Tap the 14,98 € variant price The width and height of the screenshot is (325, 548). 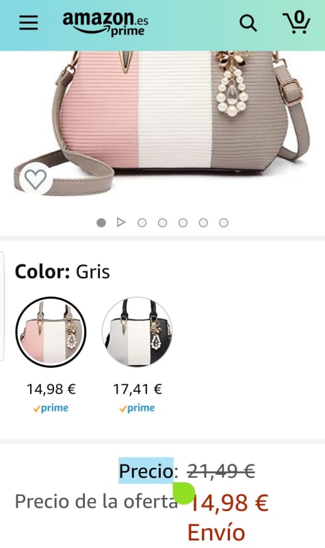tap(51, 389)
